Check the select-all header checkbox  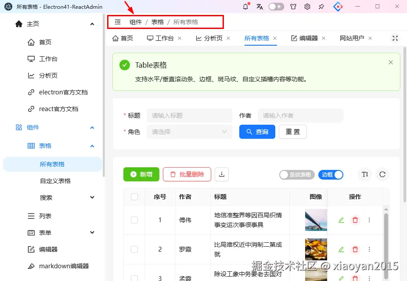[134, 197]
